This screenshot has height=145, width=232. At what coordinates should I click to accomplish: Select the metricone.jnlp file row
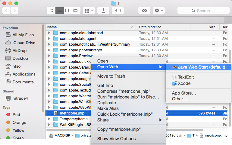click(x=137, y=113)
